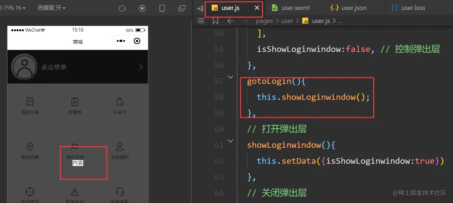Viewport: 453px width, 203px height.
Task: Click the this.showLoginwindow() code text
Action: pyautogui.click(x=313, y=97)
